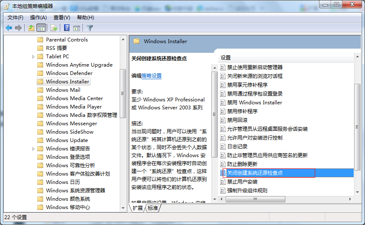Select the 允许用户对安装进行控制 setting
The width and height of the screenshot is (365, 225).
point(255,138)
